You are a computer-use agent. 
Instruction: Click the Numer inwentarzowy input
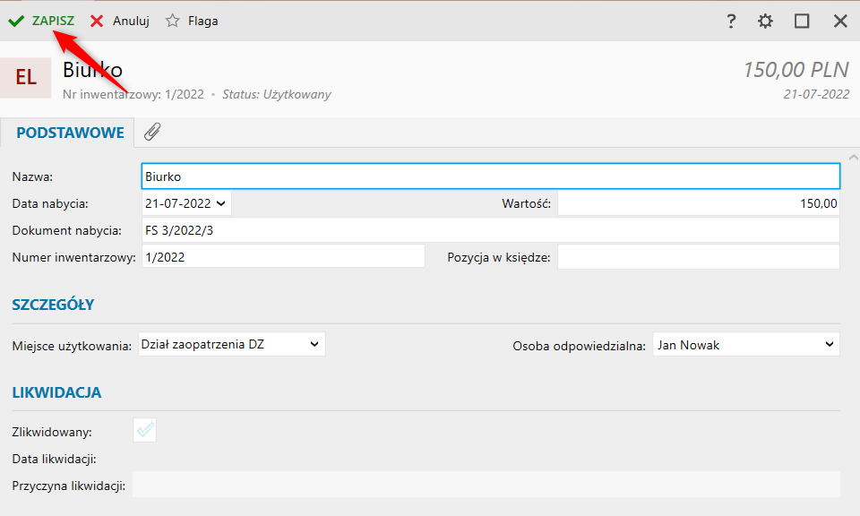283,257
